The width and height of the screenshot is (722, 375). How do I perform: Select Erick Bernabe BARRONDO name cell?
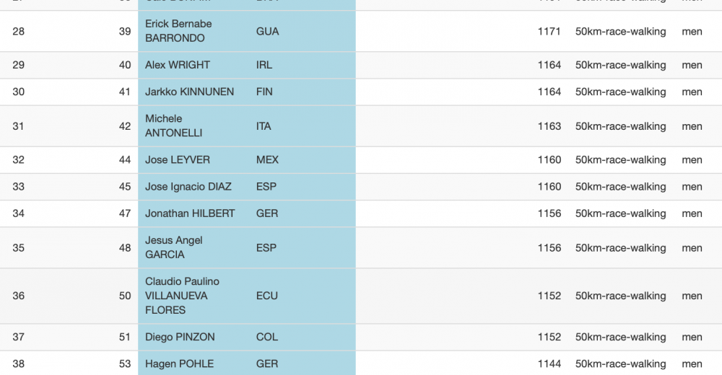(x=178, y=31)
